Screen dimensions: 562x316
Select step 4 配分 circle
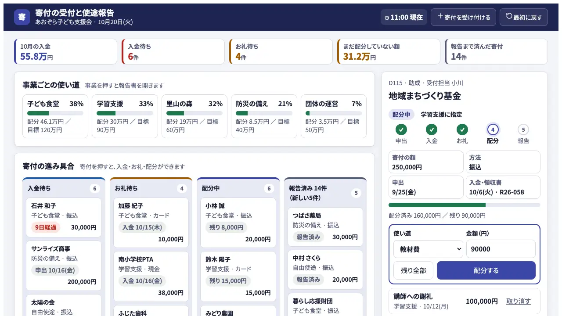(x=493, y=129)
